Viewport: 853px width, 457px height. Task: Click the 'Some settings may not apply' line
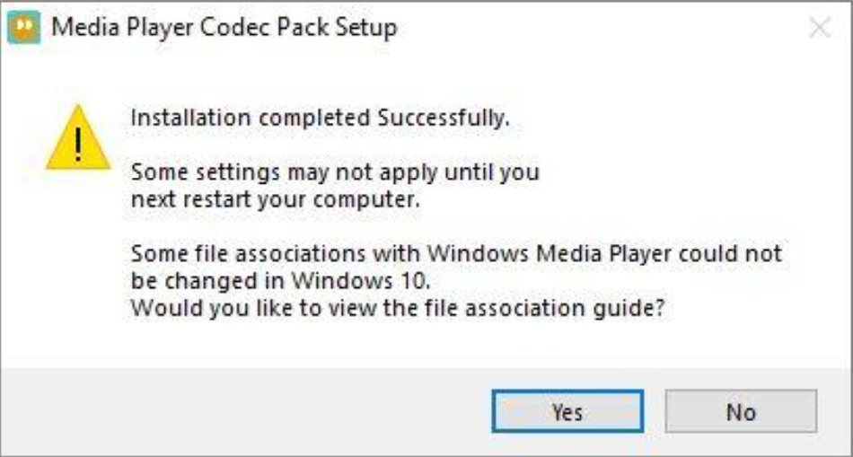click(x=335, y=173)
